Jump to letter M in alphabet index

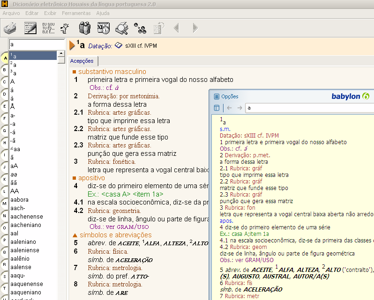point(4,204)
